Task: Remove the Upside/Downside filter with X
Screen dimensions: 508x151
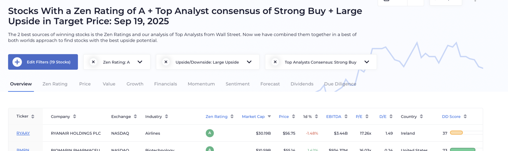Action: point(166,62)
